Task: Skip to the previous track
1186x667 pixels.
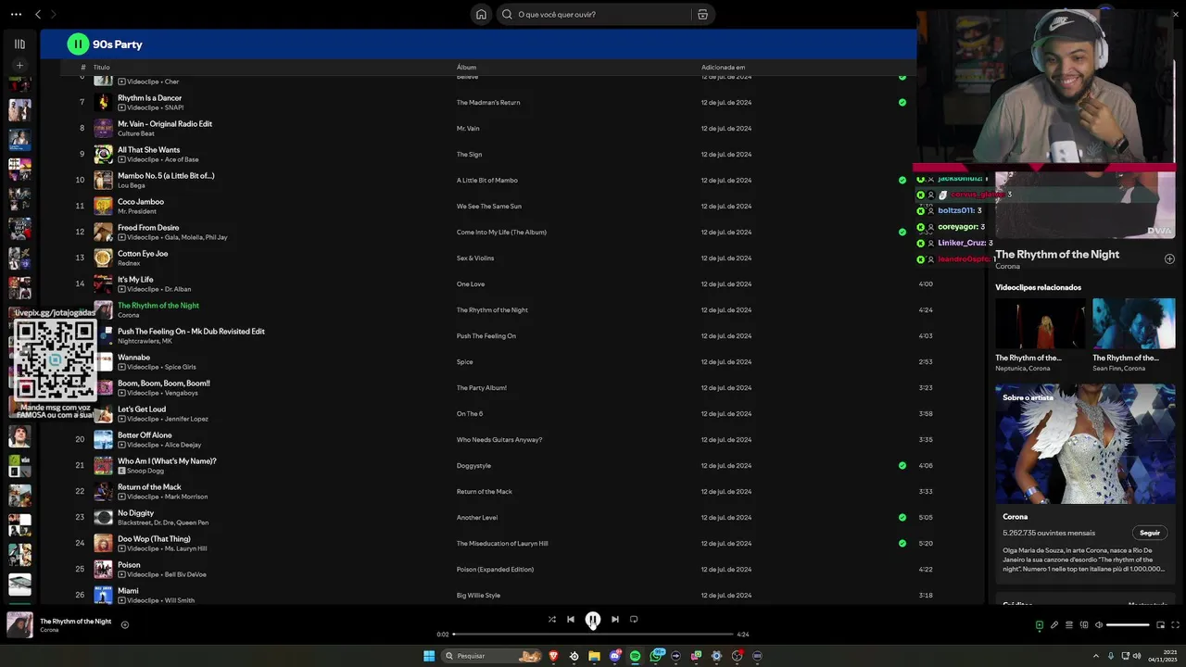Action: coord(571,619)
